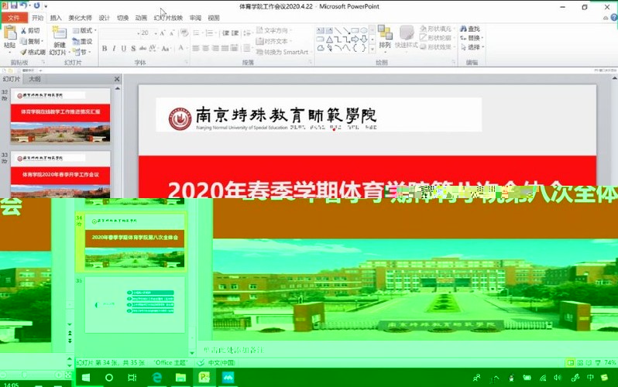Open the 美化大师 ribbon tab

[x=80, y=18]
